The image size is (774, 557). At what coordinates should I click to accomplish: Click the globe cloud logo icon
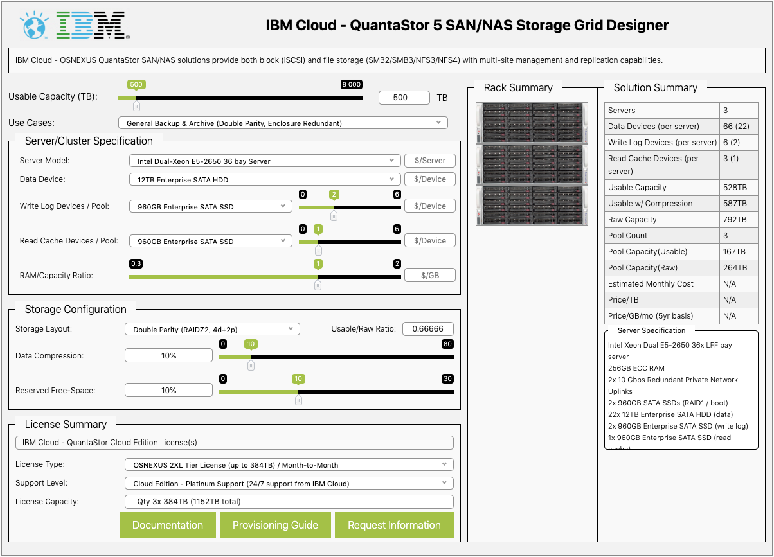click(x=33, y=26)
